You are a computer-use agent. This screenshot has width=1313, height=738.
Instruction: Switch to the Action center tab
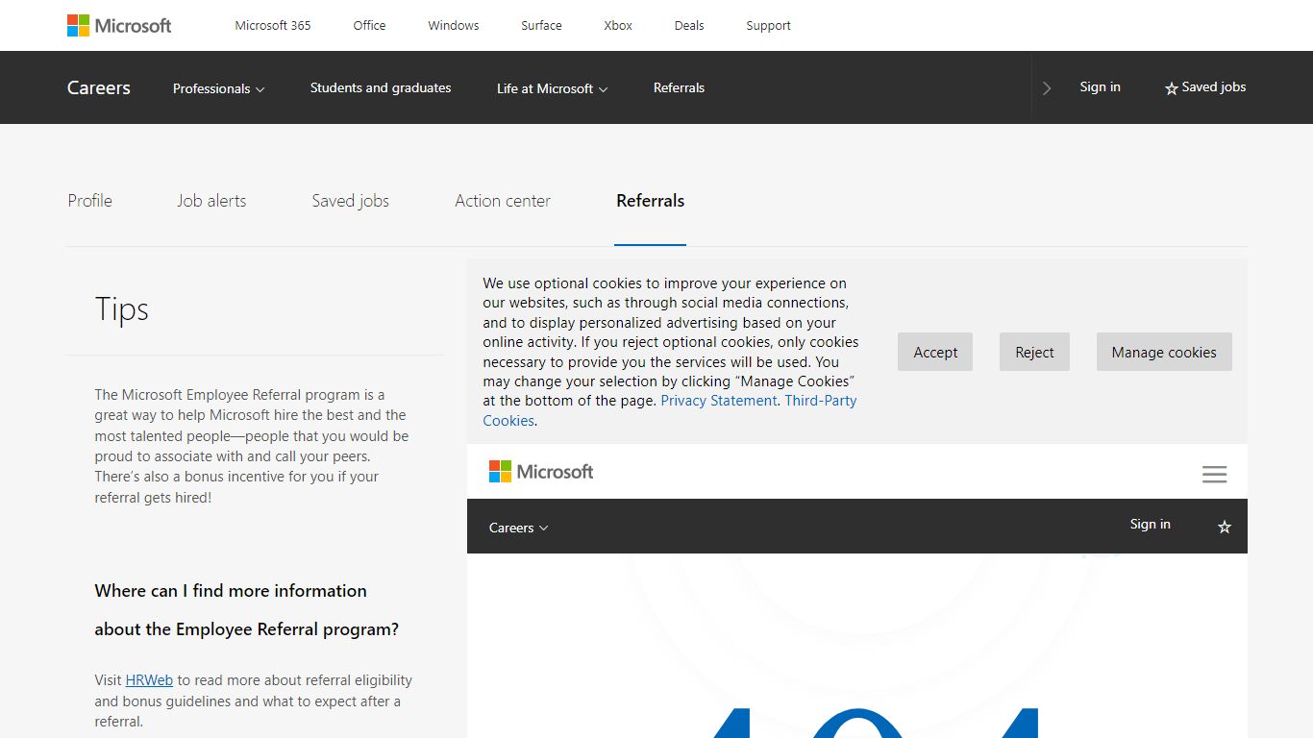(x=503, y=201)
